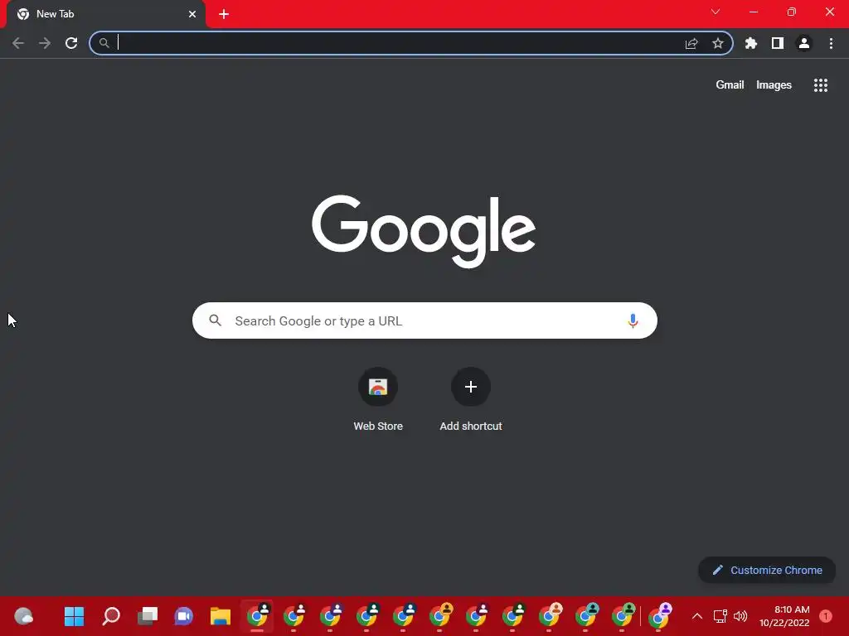Image resolution: width=849 pixels, height=636 pixels.
Task: Click the Search Google or type a URL box
Action: pyautogui.click(x=424, y=320)
